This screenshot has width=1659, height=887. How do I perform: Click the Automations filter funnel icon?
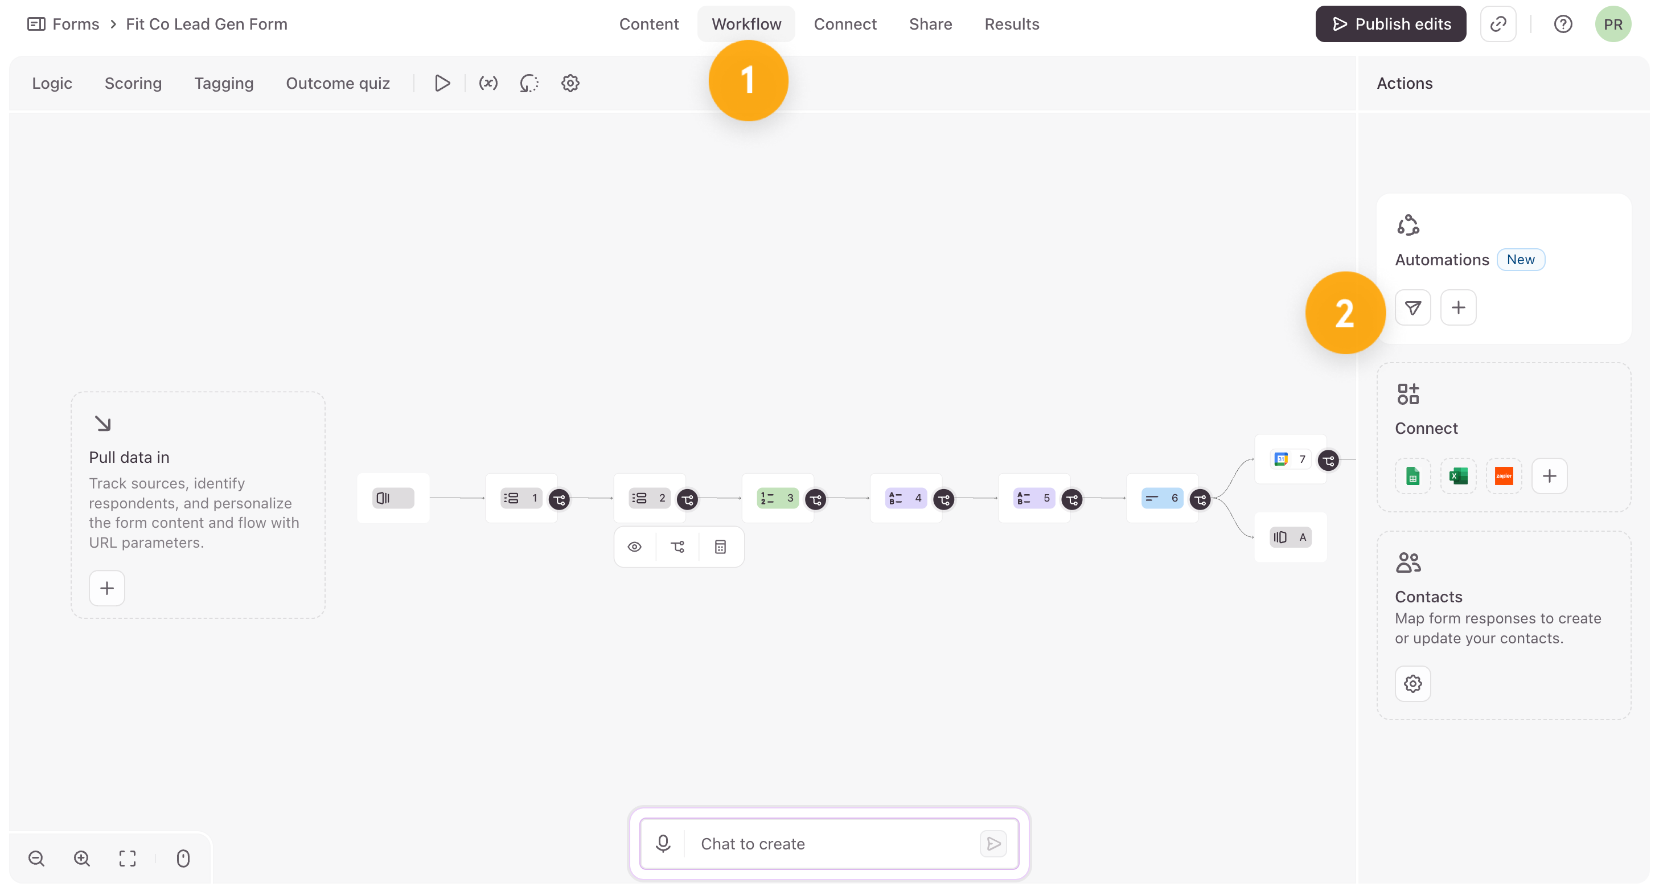tap(1412, 307)
